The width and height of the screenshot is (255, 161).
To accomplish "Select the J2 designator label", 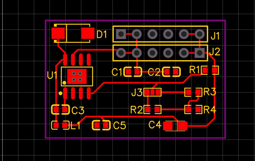I will click(x=215, y=52).
